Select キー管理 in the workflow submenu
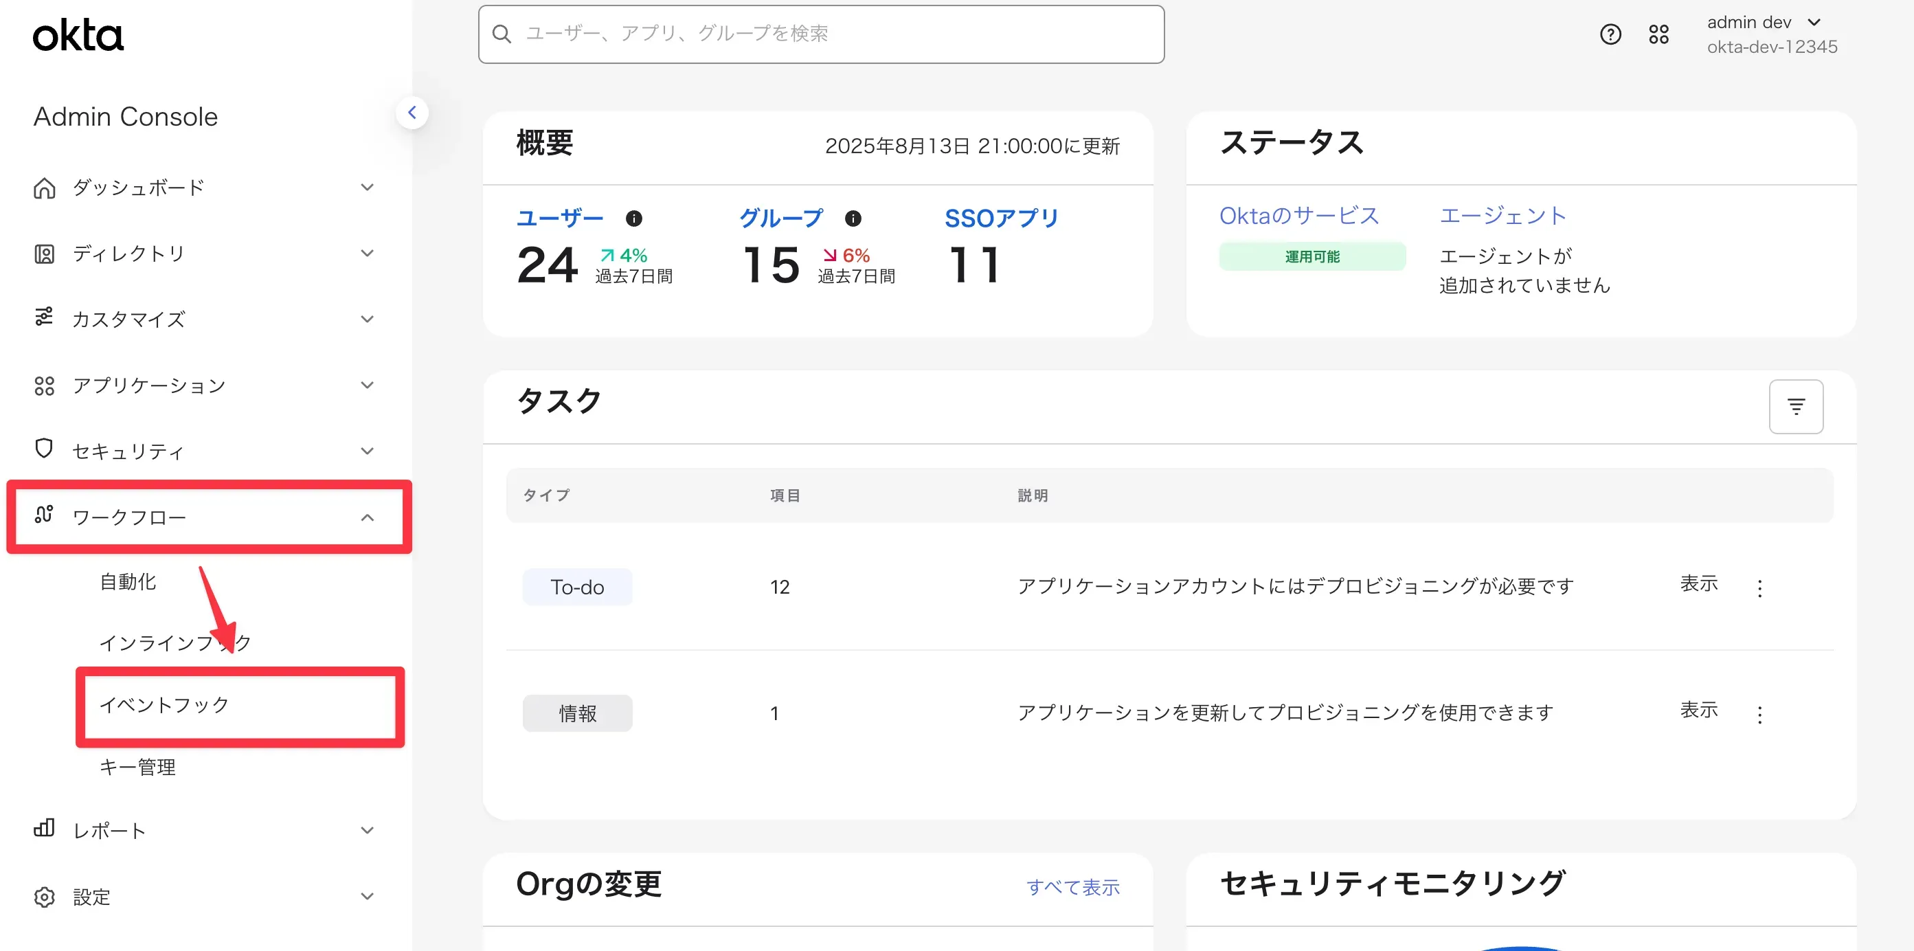1914x951 pixels. [138, 767]
